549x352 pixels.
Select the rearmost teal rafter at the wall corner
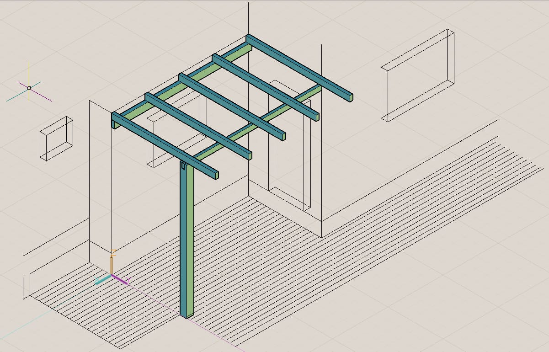pyautogui.click(x=299, y=68)
